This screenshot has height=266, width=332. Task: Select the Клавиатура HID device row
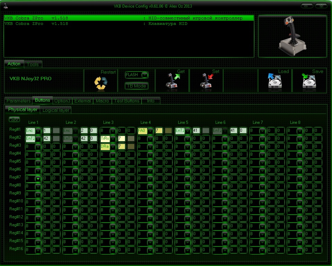point(129,24)
